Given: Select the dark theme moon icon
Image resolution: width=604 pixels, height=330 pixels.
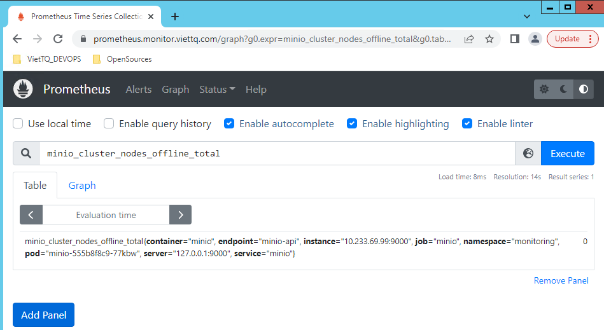Looking at the screenshot, I should point(564,90).
